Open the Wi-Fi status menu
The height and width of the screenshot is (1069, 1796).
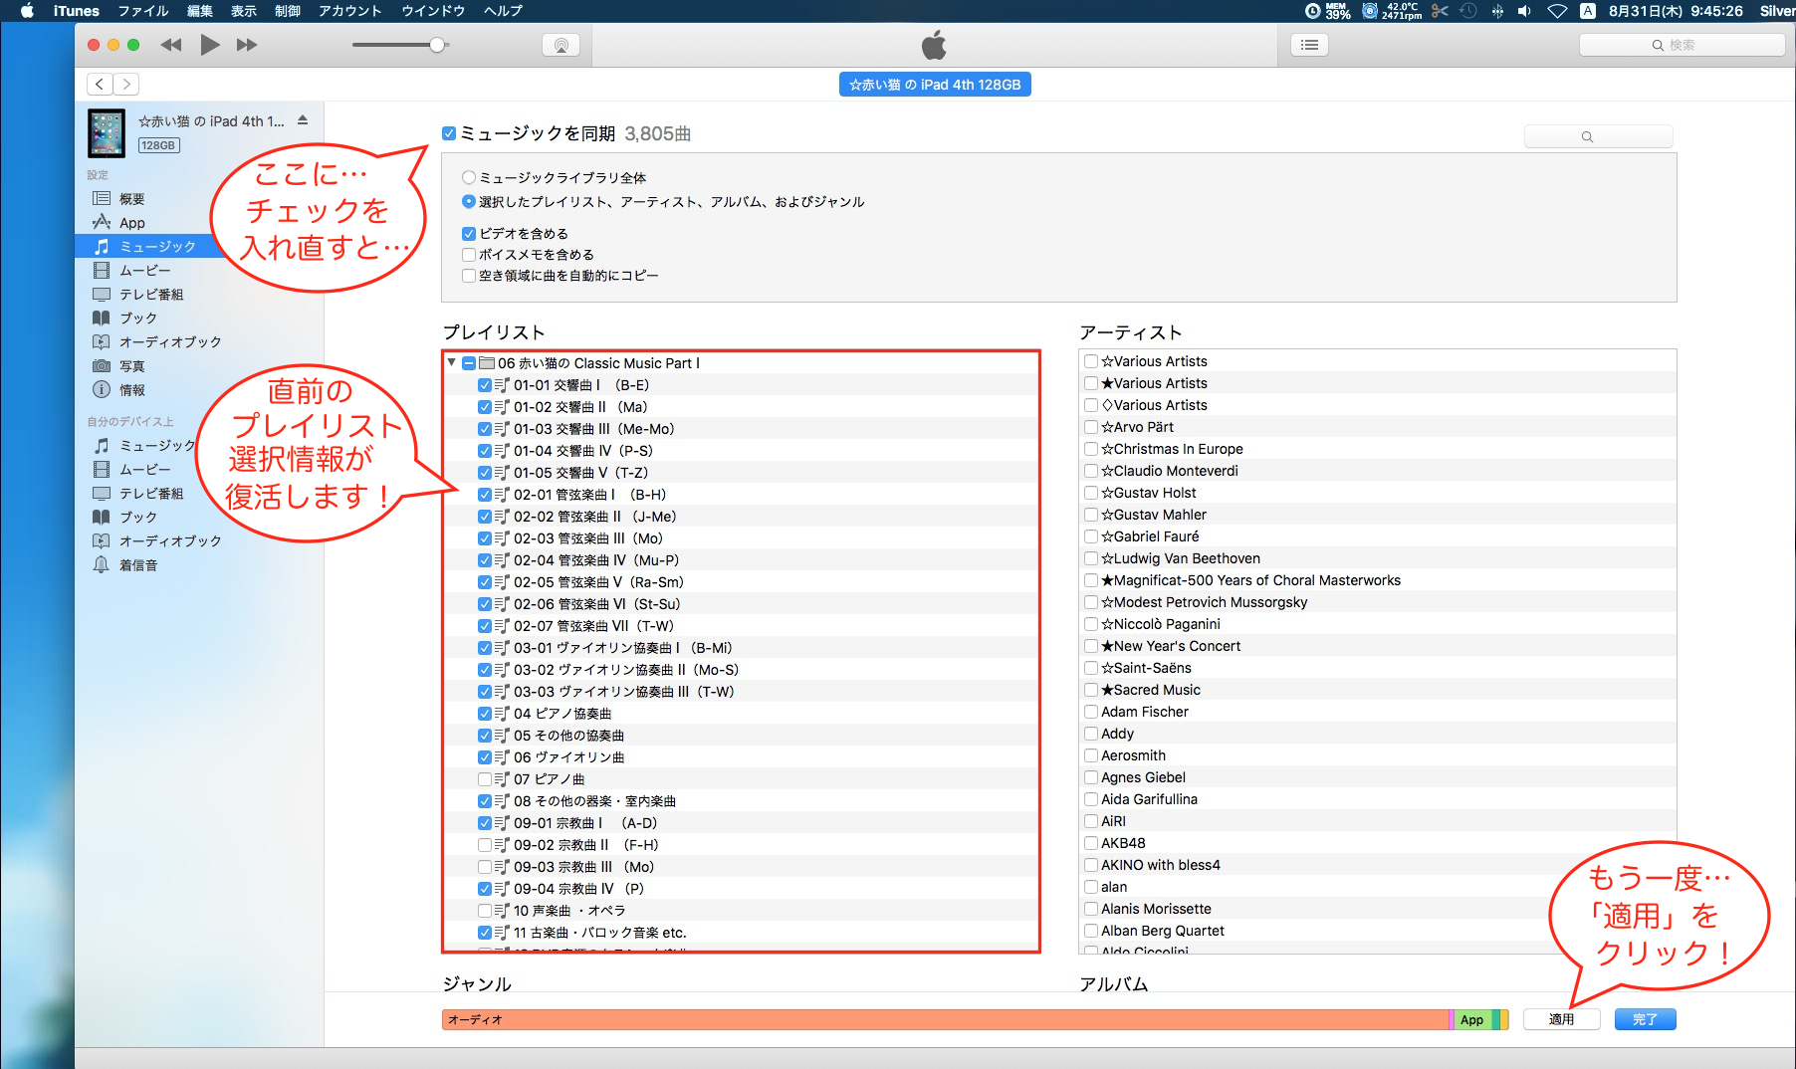(1557, 11)
